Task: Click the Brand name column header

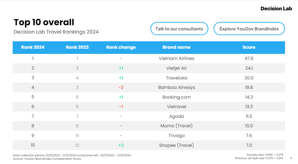Action: click(176, 47)
